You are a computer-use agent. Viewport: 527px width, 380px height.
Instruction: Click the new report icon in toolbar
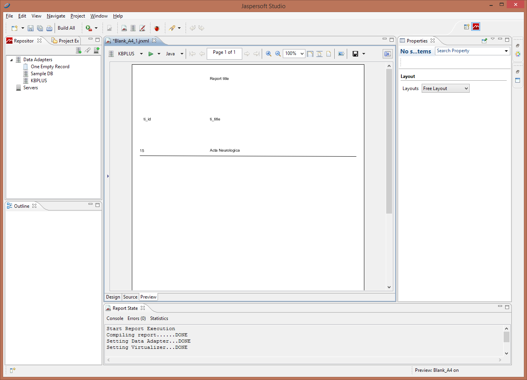click(124, 28)
